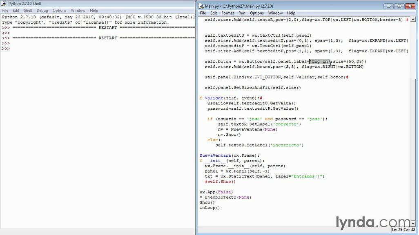This screenshot has width=419, height=235.
Task: Click the NuevaVentana class name
Action: [x=215, y=155]
